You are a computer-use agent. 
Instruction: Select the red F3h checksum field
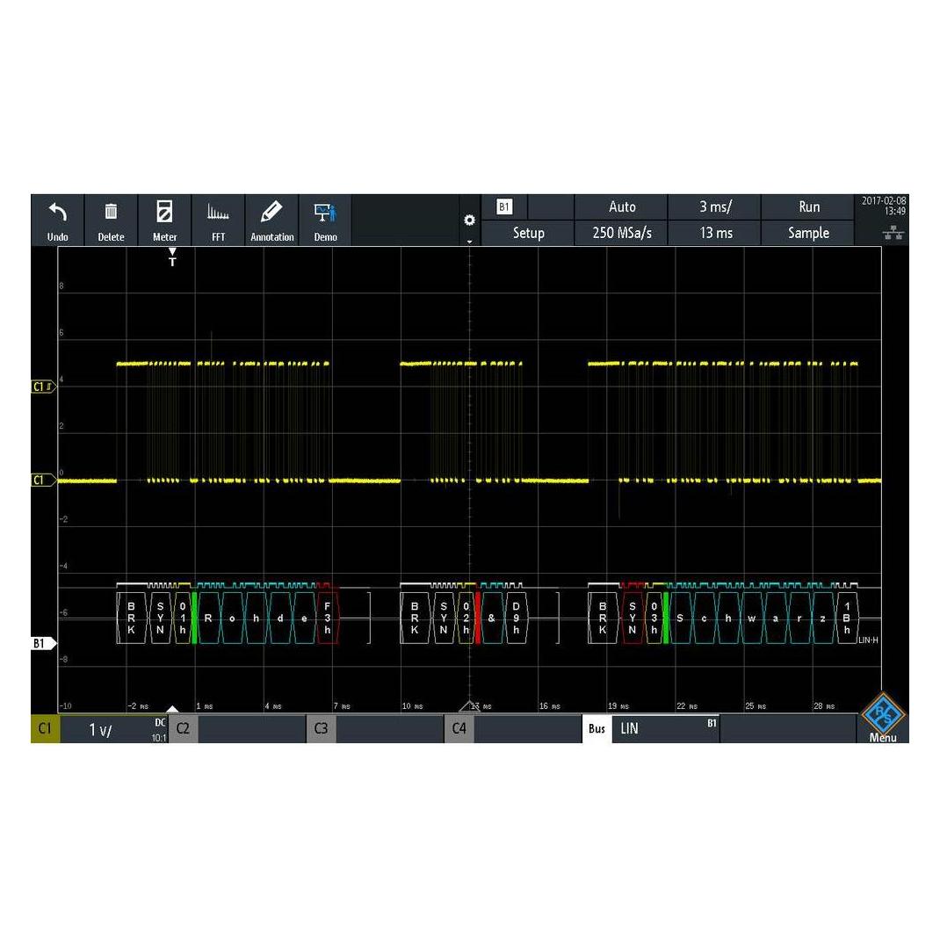(x=328, y=618)
